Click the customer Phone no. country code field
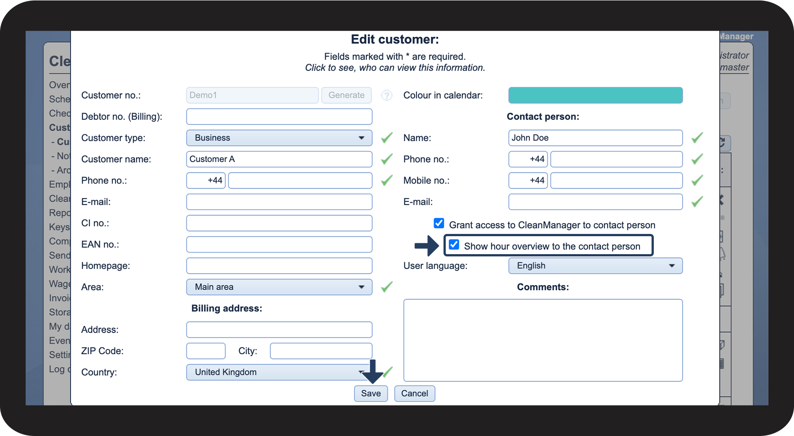Image resolution: width=794 pixels, height=436 pixels. pyautogui.click(x=206, y=181)
